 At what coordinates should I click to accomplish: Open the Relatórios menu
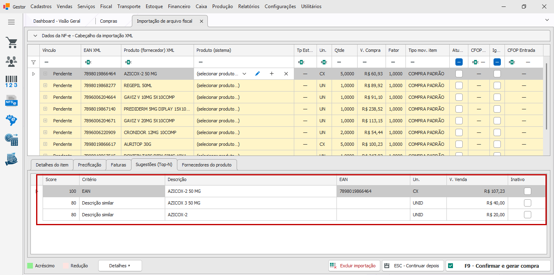tap(249, 6)
